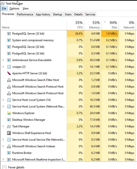Sort by the Disk column header
Viewport: 137px width, 169px height.
pos(110,25)
